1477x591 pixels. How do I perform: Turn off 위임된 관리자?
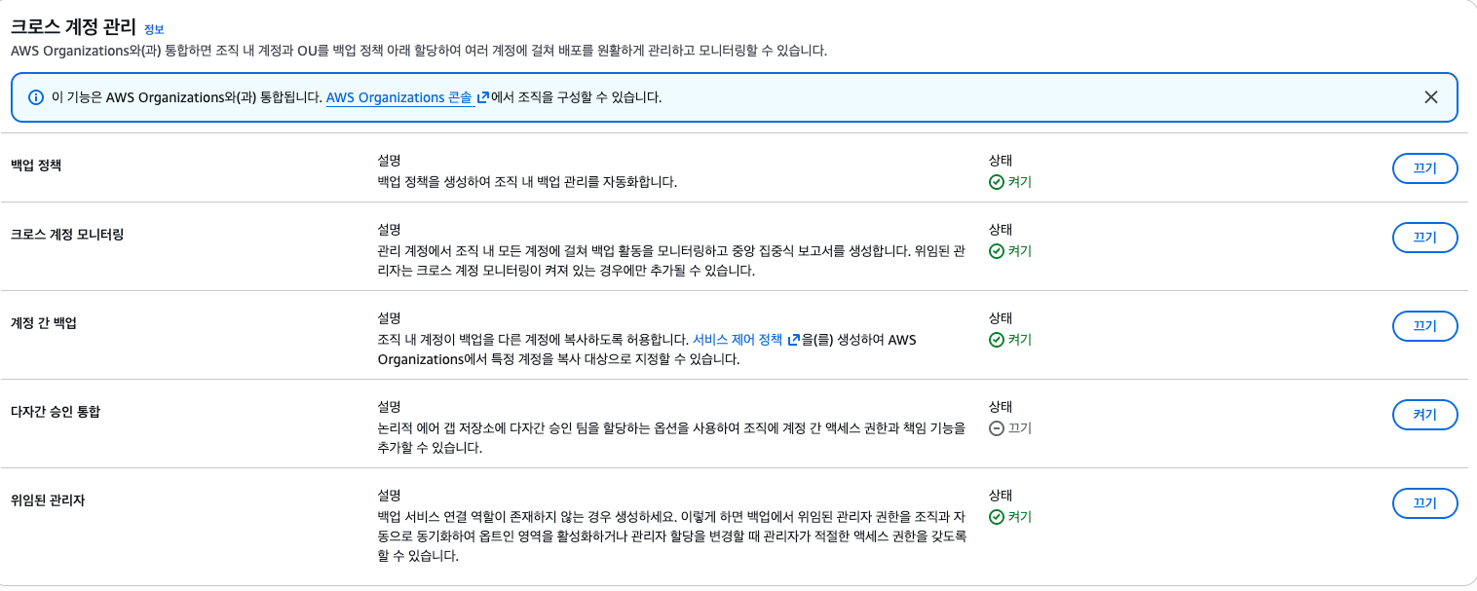pyautogui.click(x=1424, y=502)
